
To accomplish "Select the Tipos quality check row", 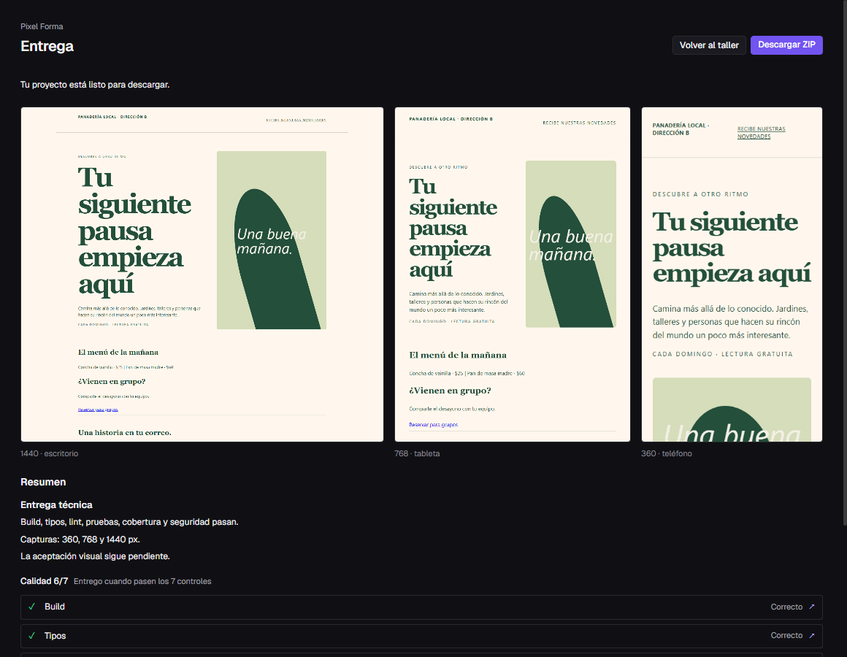I will [421, 636].
